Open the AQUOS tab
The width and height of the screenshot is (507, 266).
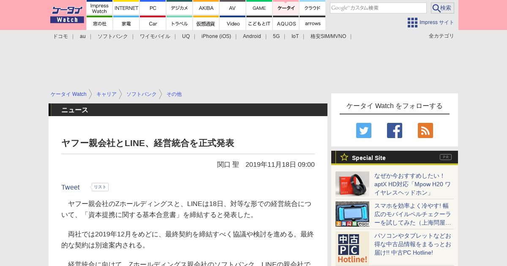[x=286, y=23]
